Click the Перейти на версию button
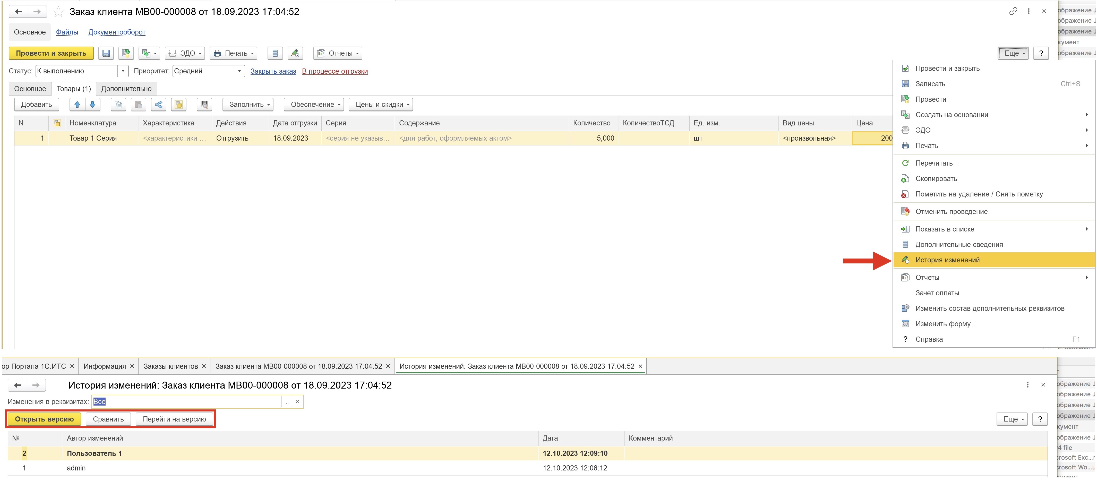 click(x=174, y=419)
